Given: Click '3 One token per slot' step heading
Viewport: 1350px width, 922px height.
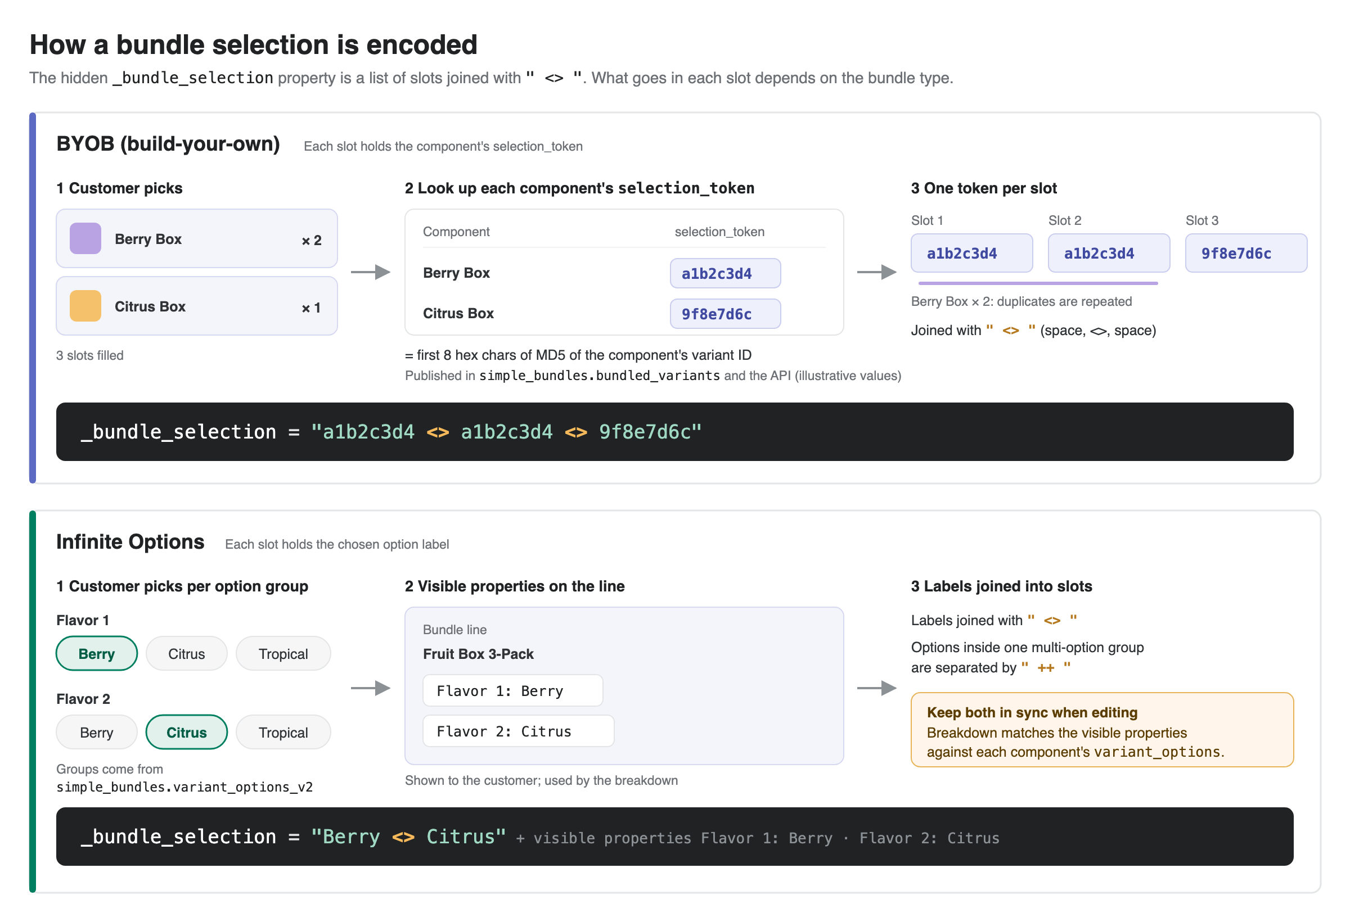Looking at the screenshot, I should pyautogui.click(x=983, y=188).
